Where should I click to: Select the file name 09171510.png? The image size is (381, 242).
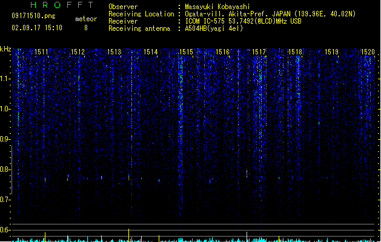click(33, 16)
